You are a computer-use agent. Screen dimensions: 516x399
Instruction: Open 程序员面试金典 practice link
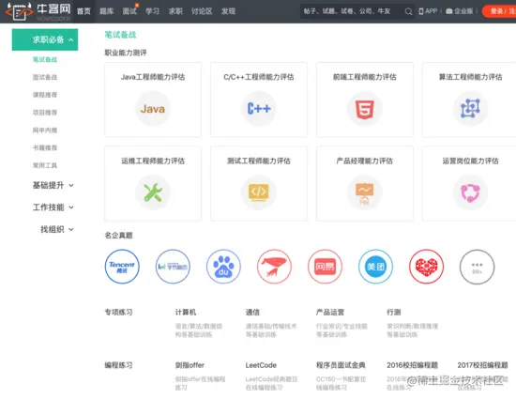point(341,365)
